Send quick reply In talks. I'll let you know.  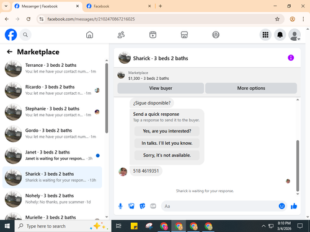[167, 143]
